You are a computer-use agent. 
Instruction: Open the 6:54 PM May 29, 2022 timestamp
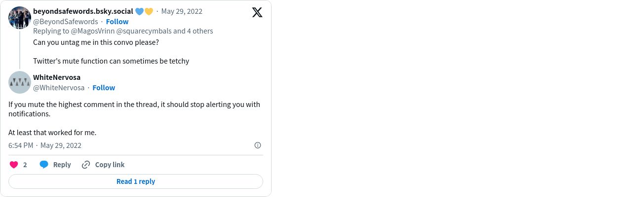[x=45, y=145]
